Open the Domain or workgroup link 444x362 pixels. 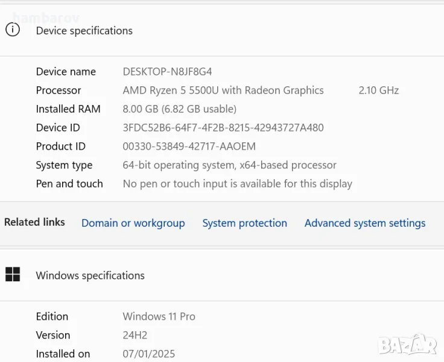point(133,223)
